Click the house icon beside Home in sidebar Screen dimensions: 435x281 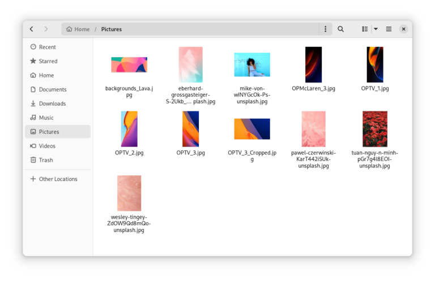[33, 75]
